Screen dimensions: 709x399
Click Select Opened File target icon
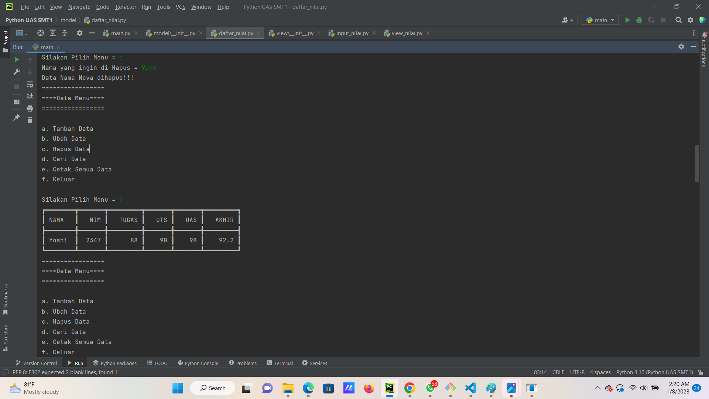(41, 33)
